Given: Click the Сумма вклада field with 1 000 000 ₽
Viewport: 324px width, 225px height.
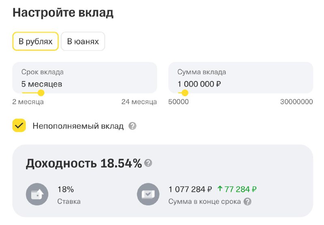Looking at the screenshot, I should click(241, 78).
